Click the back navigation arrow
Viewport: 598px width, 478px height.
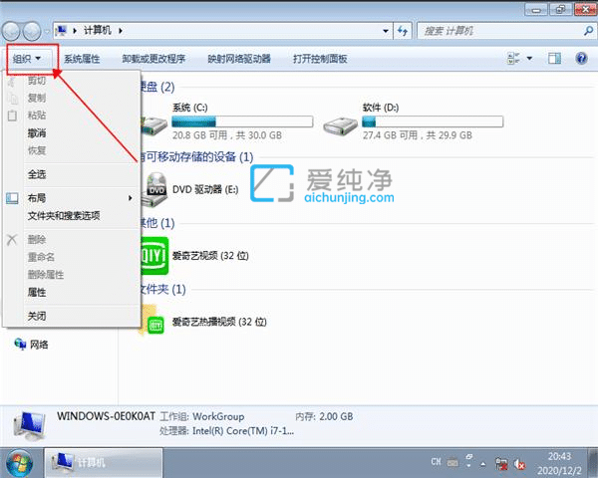tap(11, 31)
